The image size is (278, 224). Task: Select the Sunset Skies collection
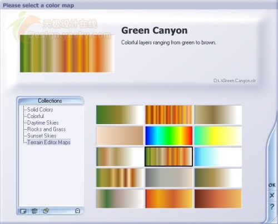pyautogui.click(x=42, y=136)
